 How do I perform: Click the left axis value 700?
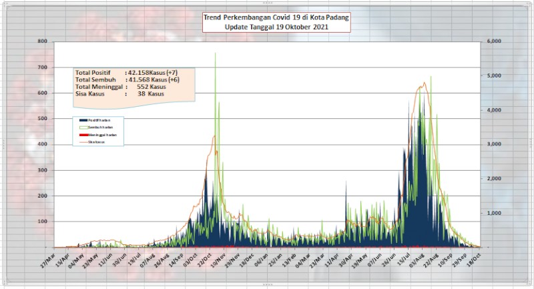[x=43, y=67]
